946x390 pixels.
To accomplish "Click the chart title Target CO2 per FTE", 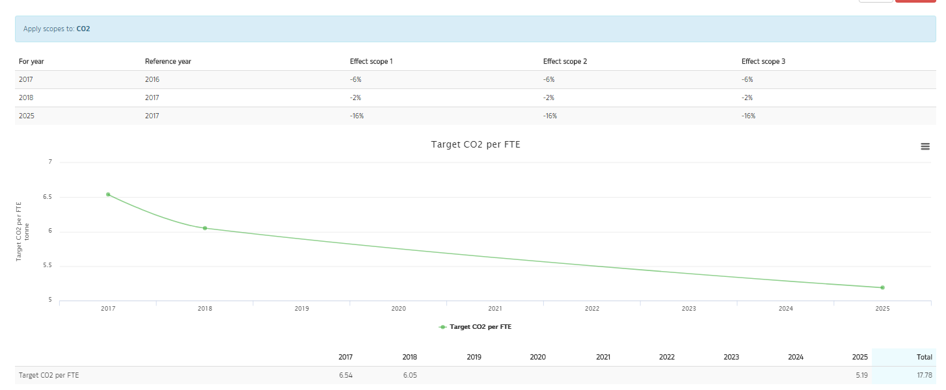I will click(476, 144).
